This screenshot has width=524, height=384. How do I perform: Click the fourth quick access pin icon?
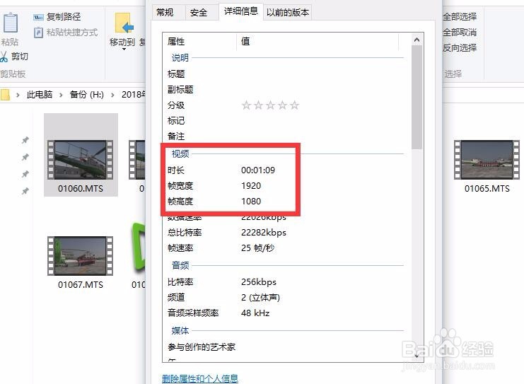[x=25, y=191]
